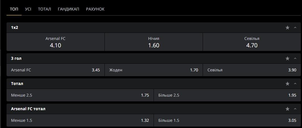302x128 pixels.
Task: Collapse the 1x2 market section
Action: pyautogui.click(x=295, y=27)
